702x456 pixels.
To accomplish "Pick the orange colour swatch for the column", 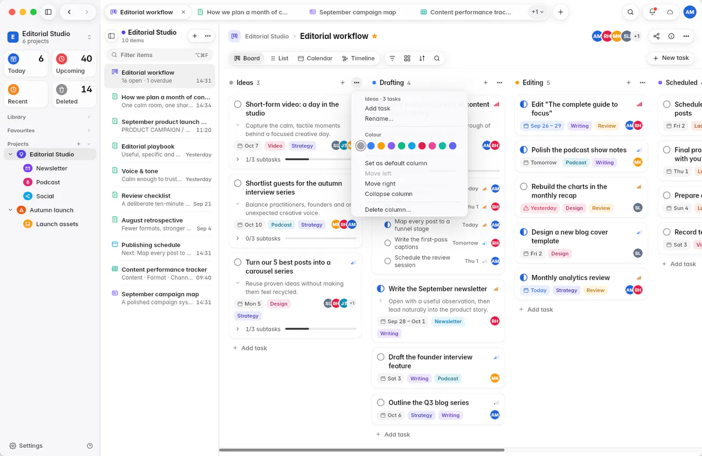I will pos(381,146).
